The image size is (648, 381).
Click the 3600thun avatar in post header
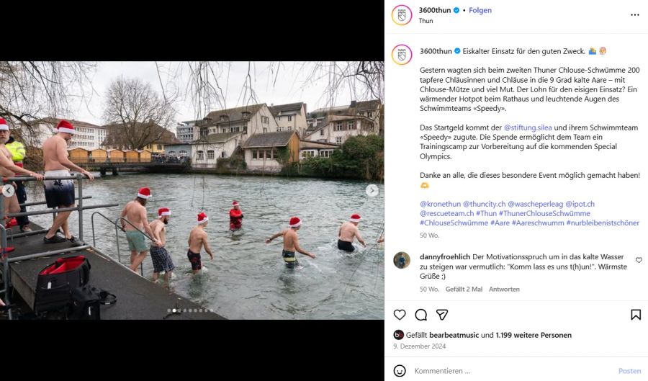[402, 15]
